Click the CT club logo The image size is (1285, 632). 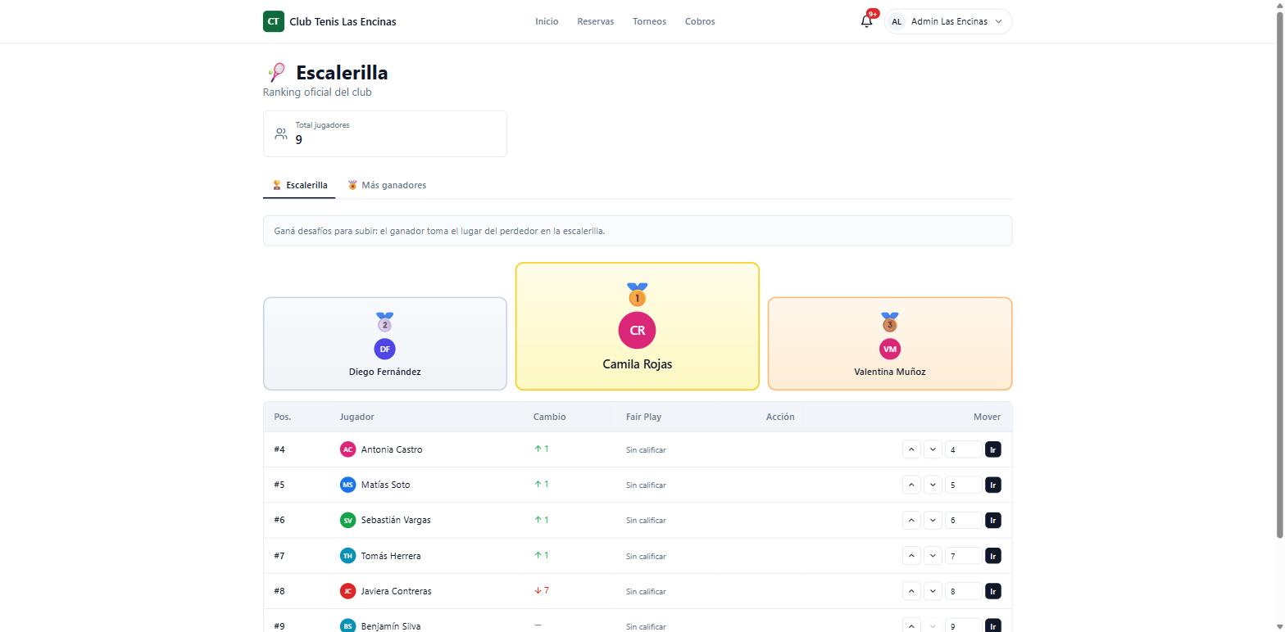273,21
